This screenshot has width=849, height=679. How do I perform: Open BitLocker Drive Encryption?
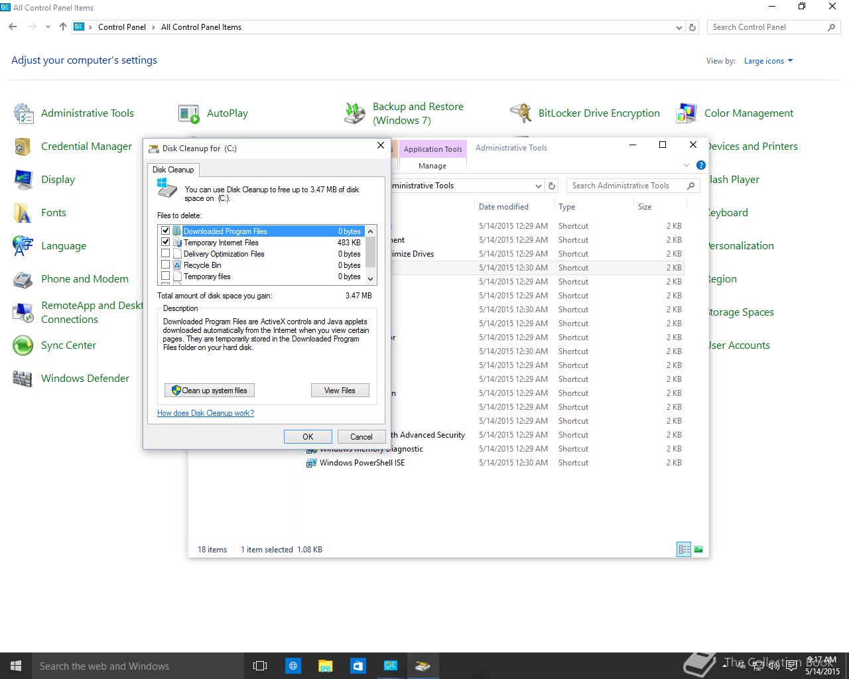tap(585, 113)
